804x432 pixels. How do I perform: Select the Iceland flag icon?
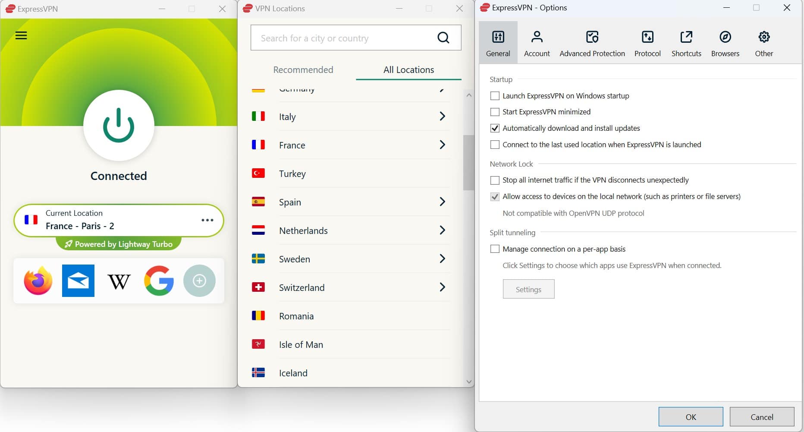point(258,372)
